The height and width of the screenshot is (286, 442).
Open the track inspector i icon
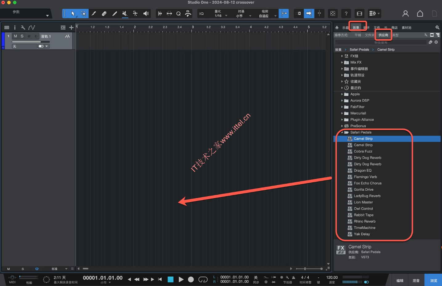coord(15,27)
